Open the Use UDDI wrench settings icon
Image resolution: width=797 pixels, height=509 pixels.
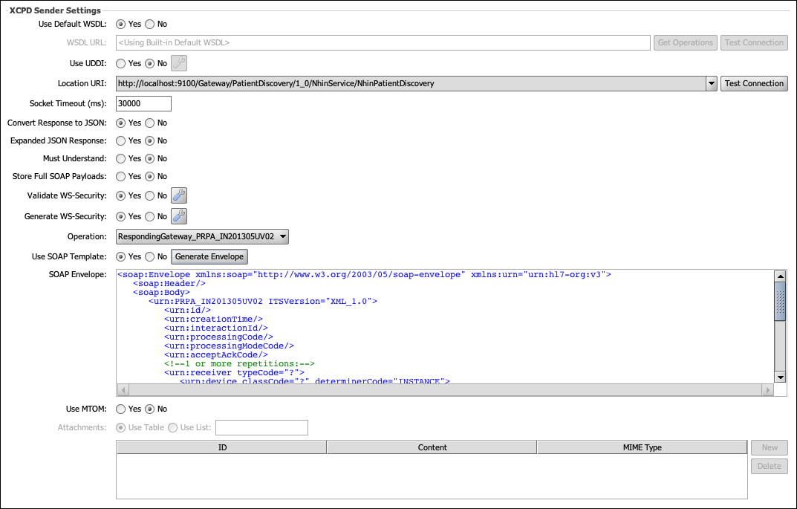[179, 63]
